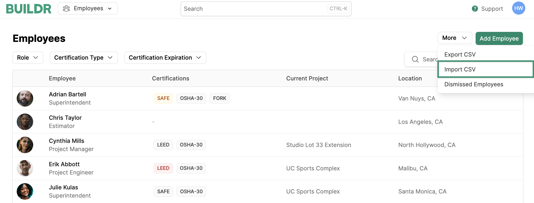Click Adrian Bartell's SAFE certification badge
This screenshot has width=534, height=203.
163,98
